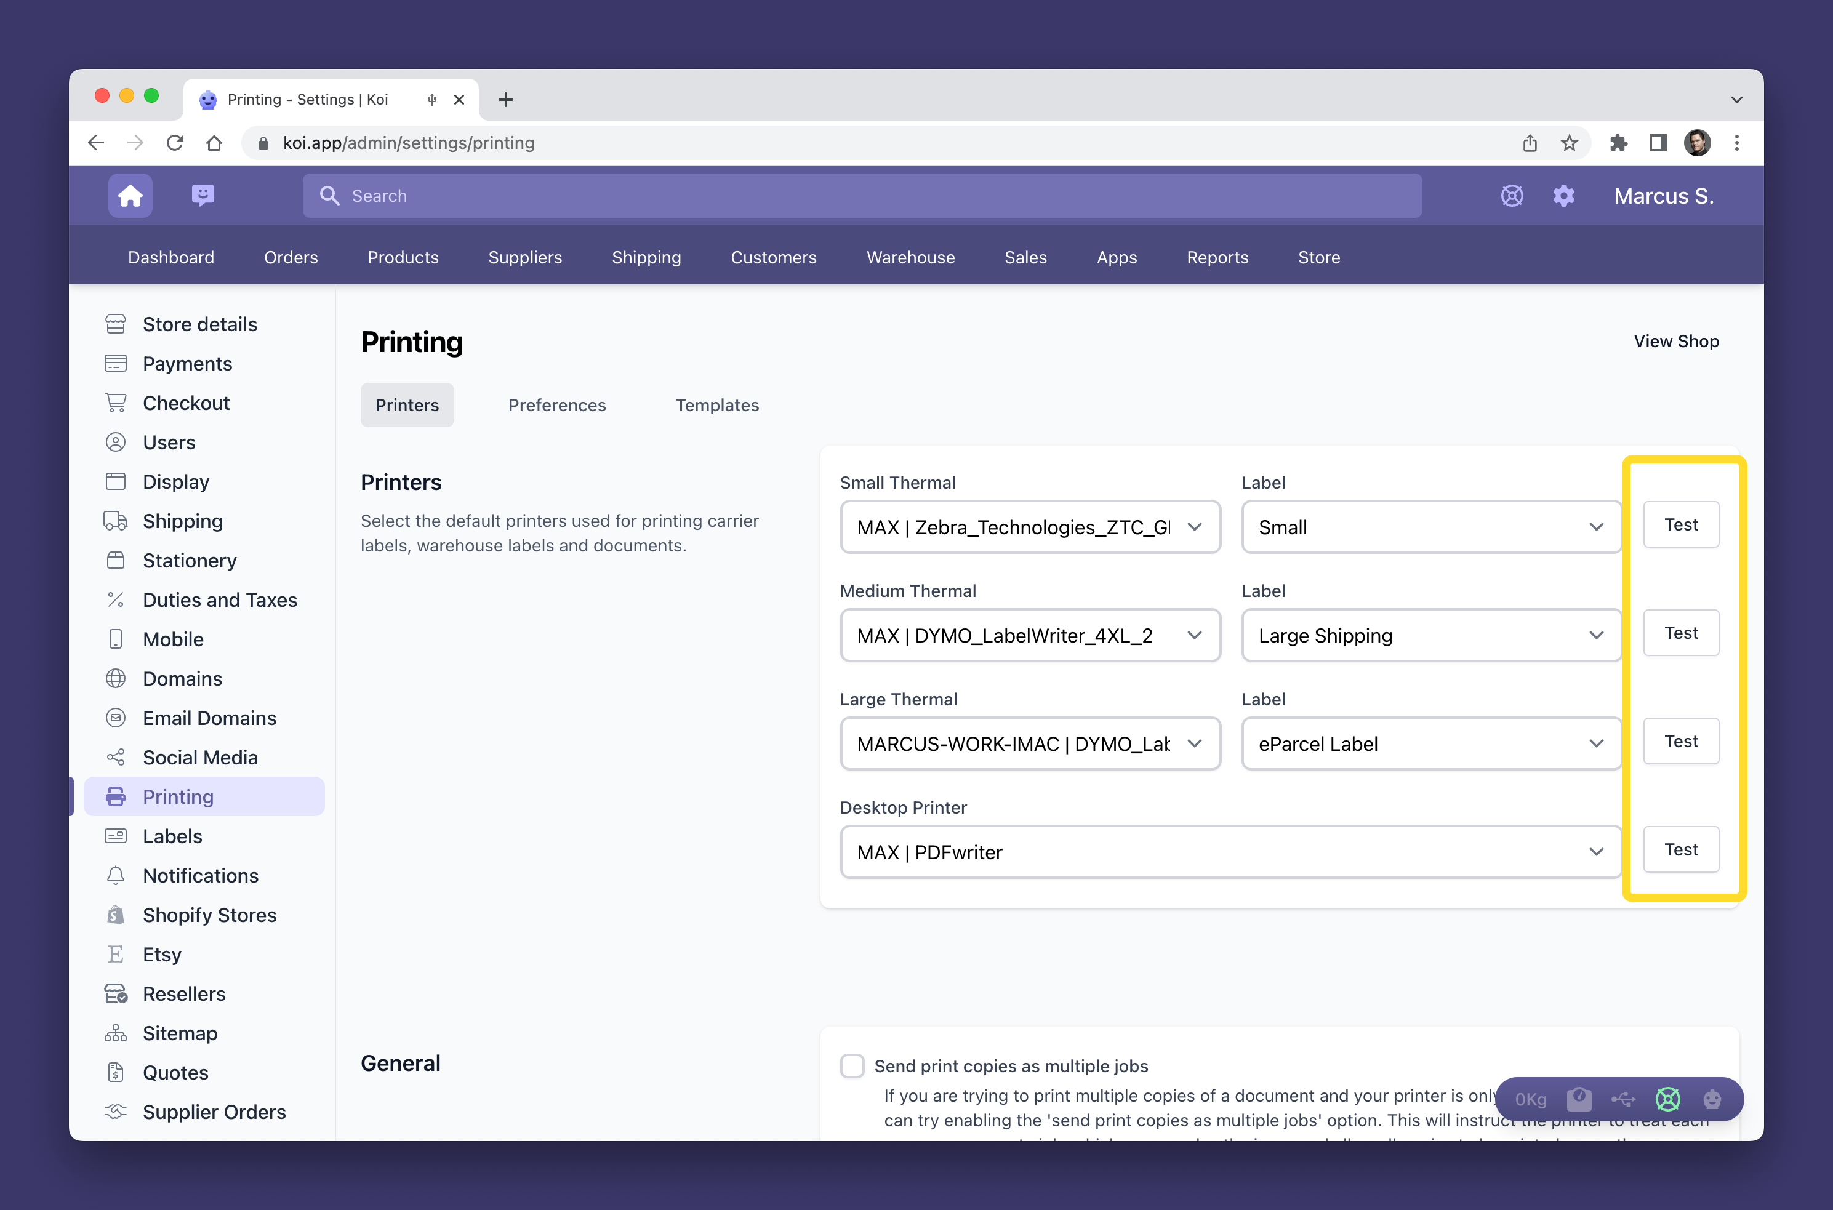
Task: Click the View Shop link
Action: (1675, 341)
